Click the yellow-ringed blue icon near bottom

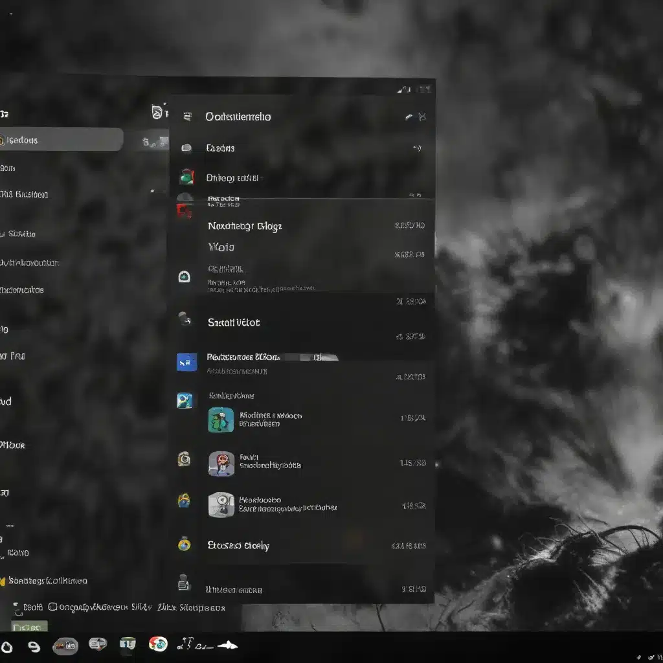click(x=185, y=544)
